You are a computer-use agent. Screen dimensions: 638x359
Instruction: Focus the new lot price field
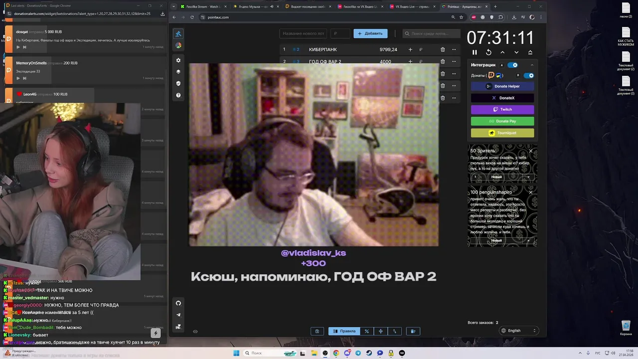coord(340,33)
